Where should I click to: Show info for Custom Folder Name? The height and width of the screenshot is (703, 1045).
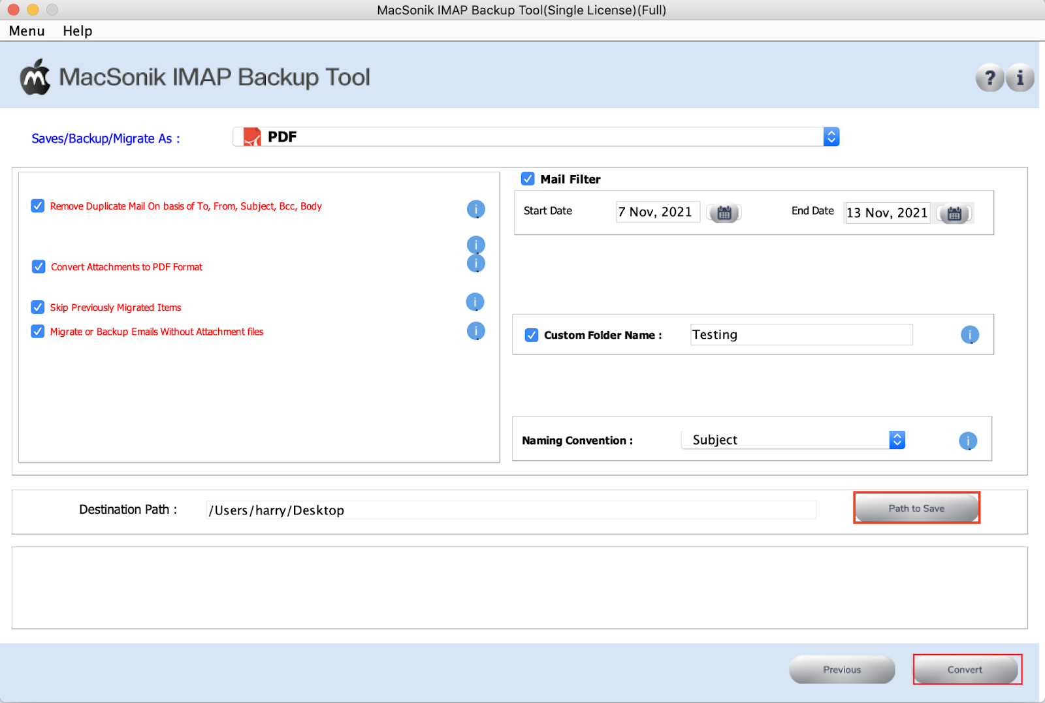pos(970,335)
